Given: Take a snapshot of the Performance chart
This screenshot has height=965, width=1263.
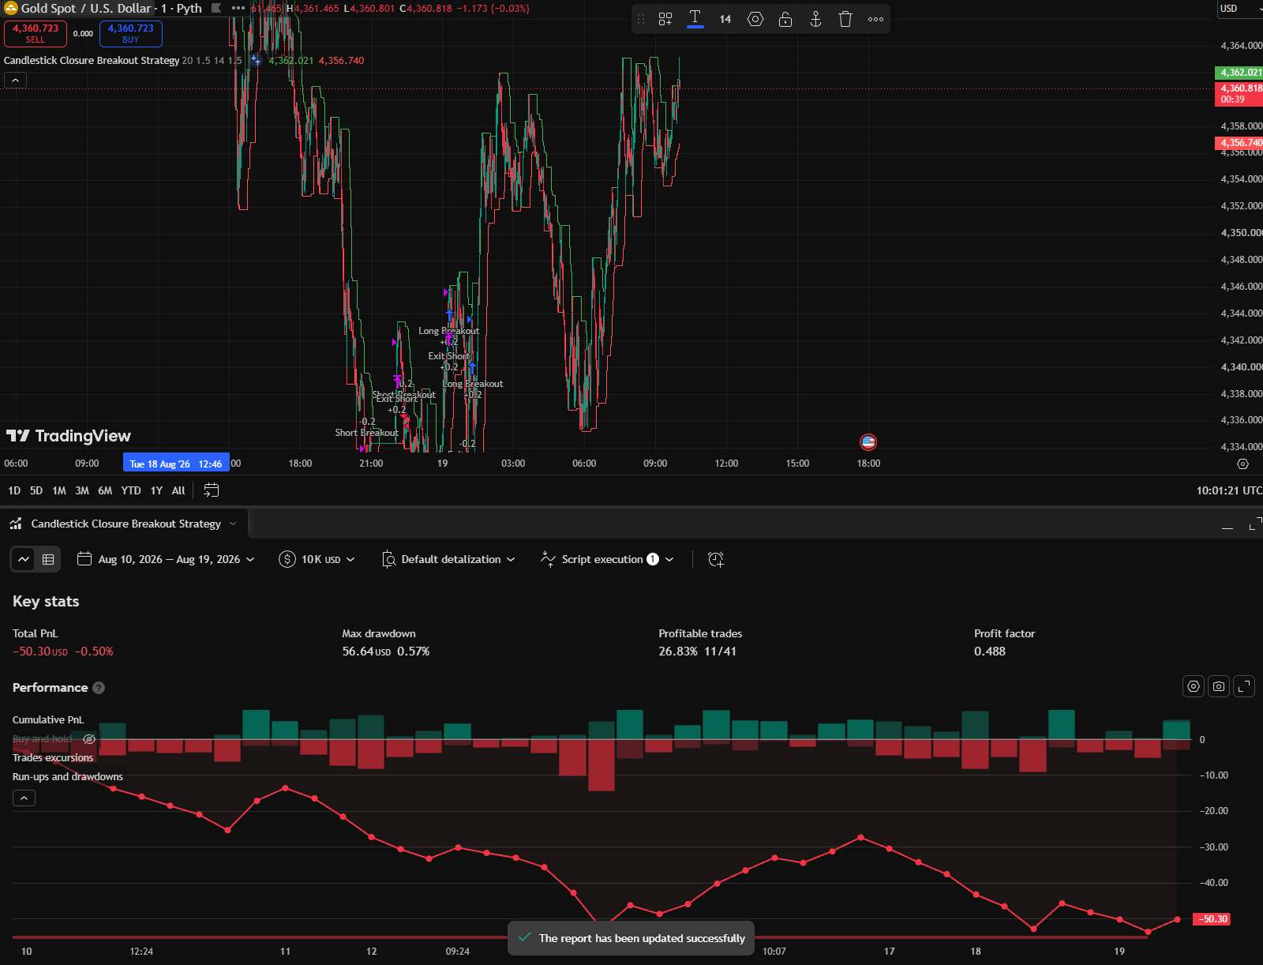Looking at the screenshot, I should (1219, 686).
